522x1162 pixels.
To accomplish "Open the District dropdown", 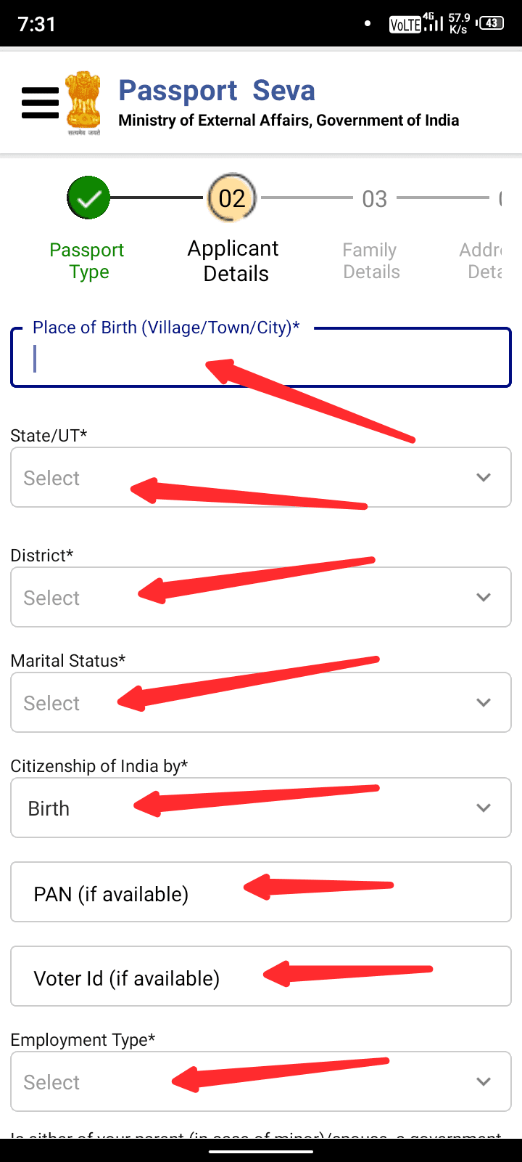I will pos(261,597).
